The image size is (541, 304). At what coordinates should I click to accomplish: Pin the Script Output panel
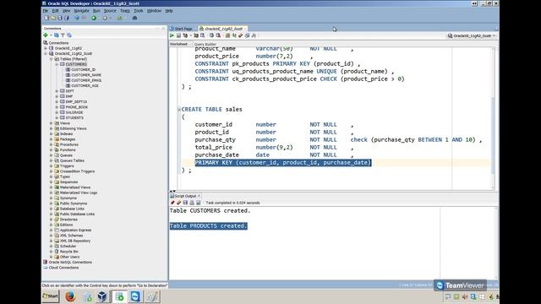[x=172, y=203]
